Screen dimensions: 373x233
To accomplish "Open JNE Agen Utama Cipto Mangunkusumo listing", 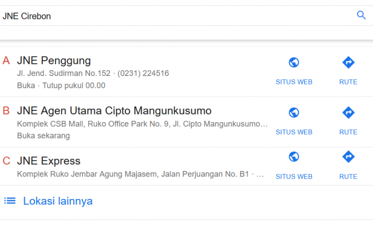I will (114, 111).
